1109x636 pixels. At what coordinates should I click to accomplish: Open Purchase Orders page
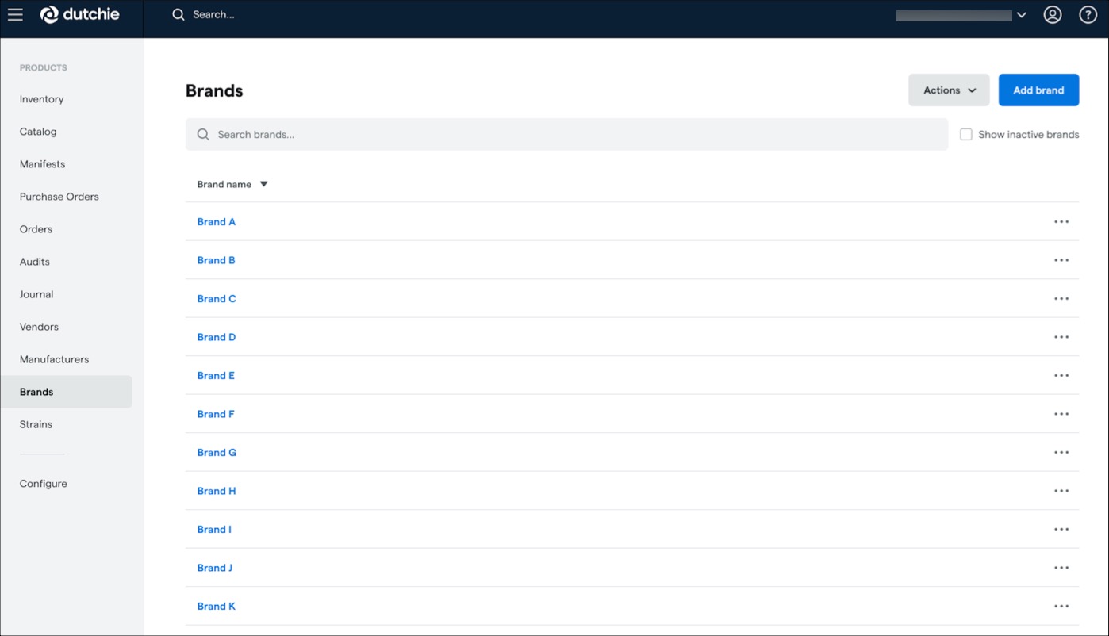pyautogui.click(x=59, y=197)
